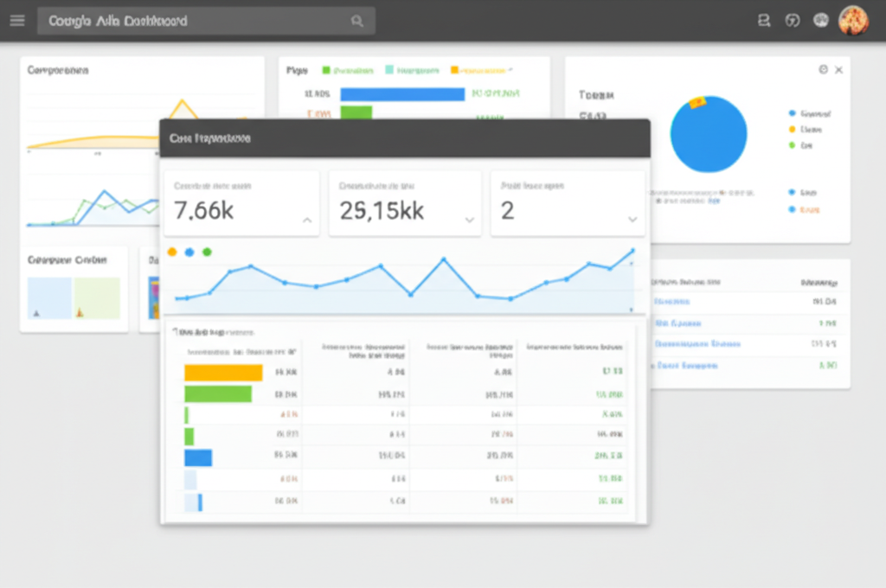Viewport: 886px width, 588px height.
Task: Click the user profile avatar
Action: [x=853, y=21]
